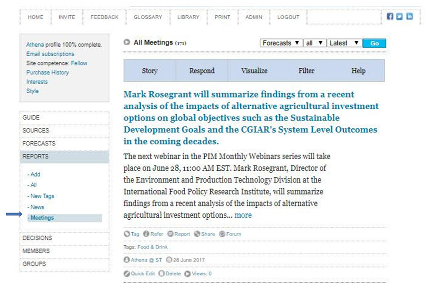Open the Latest sort dropdown

(x=344, y=43)
